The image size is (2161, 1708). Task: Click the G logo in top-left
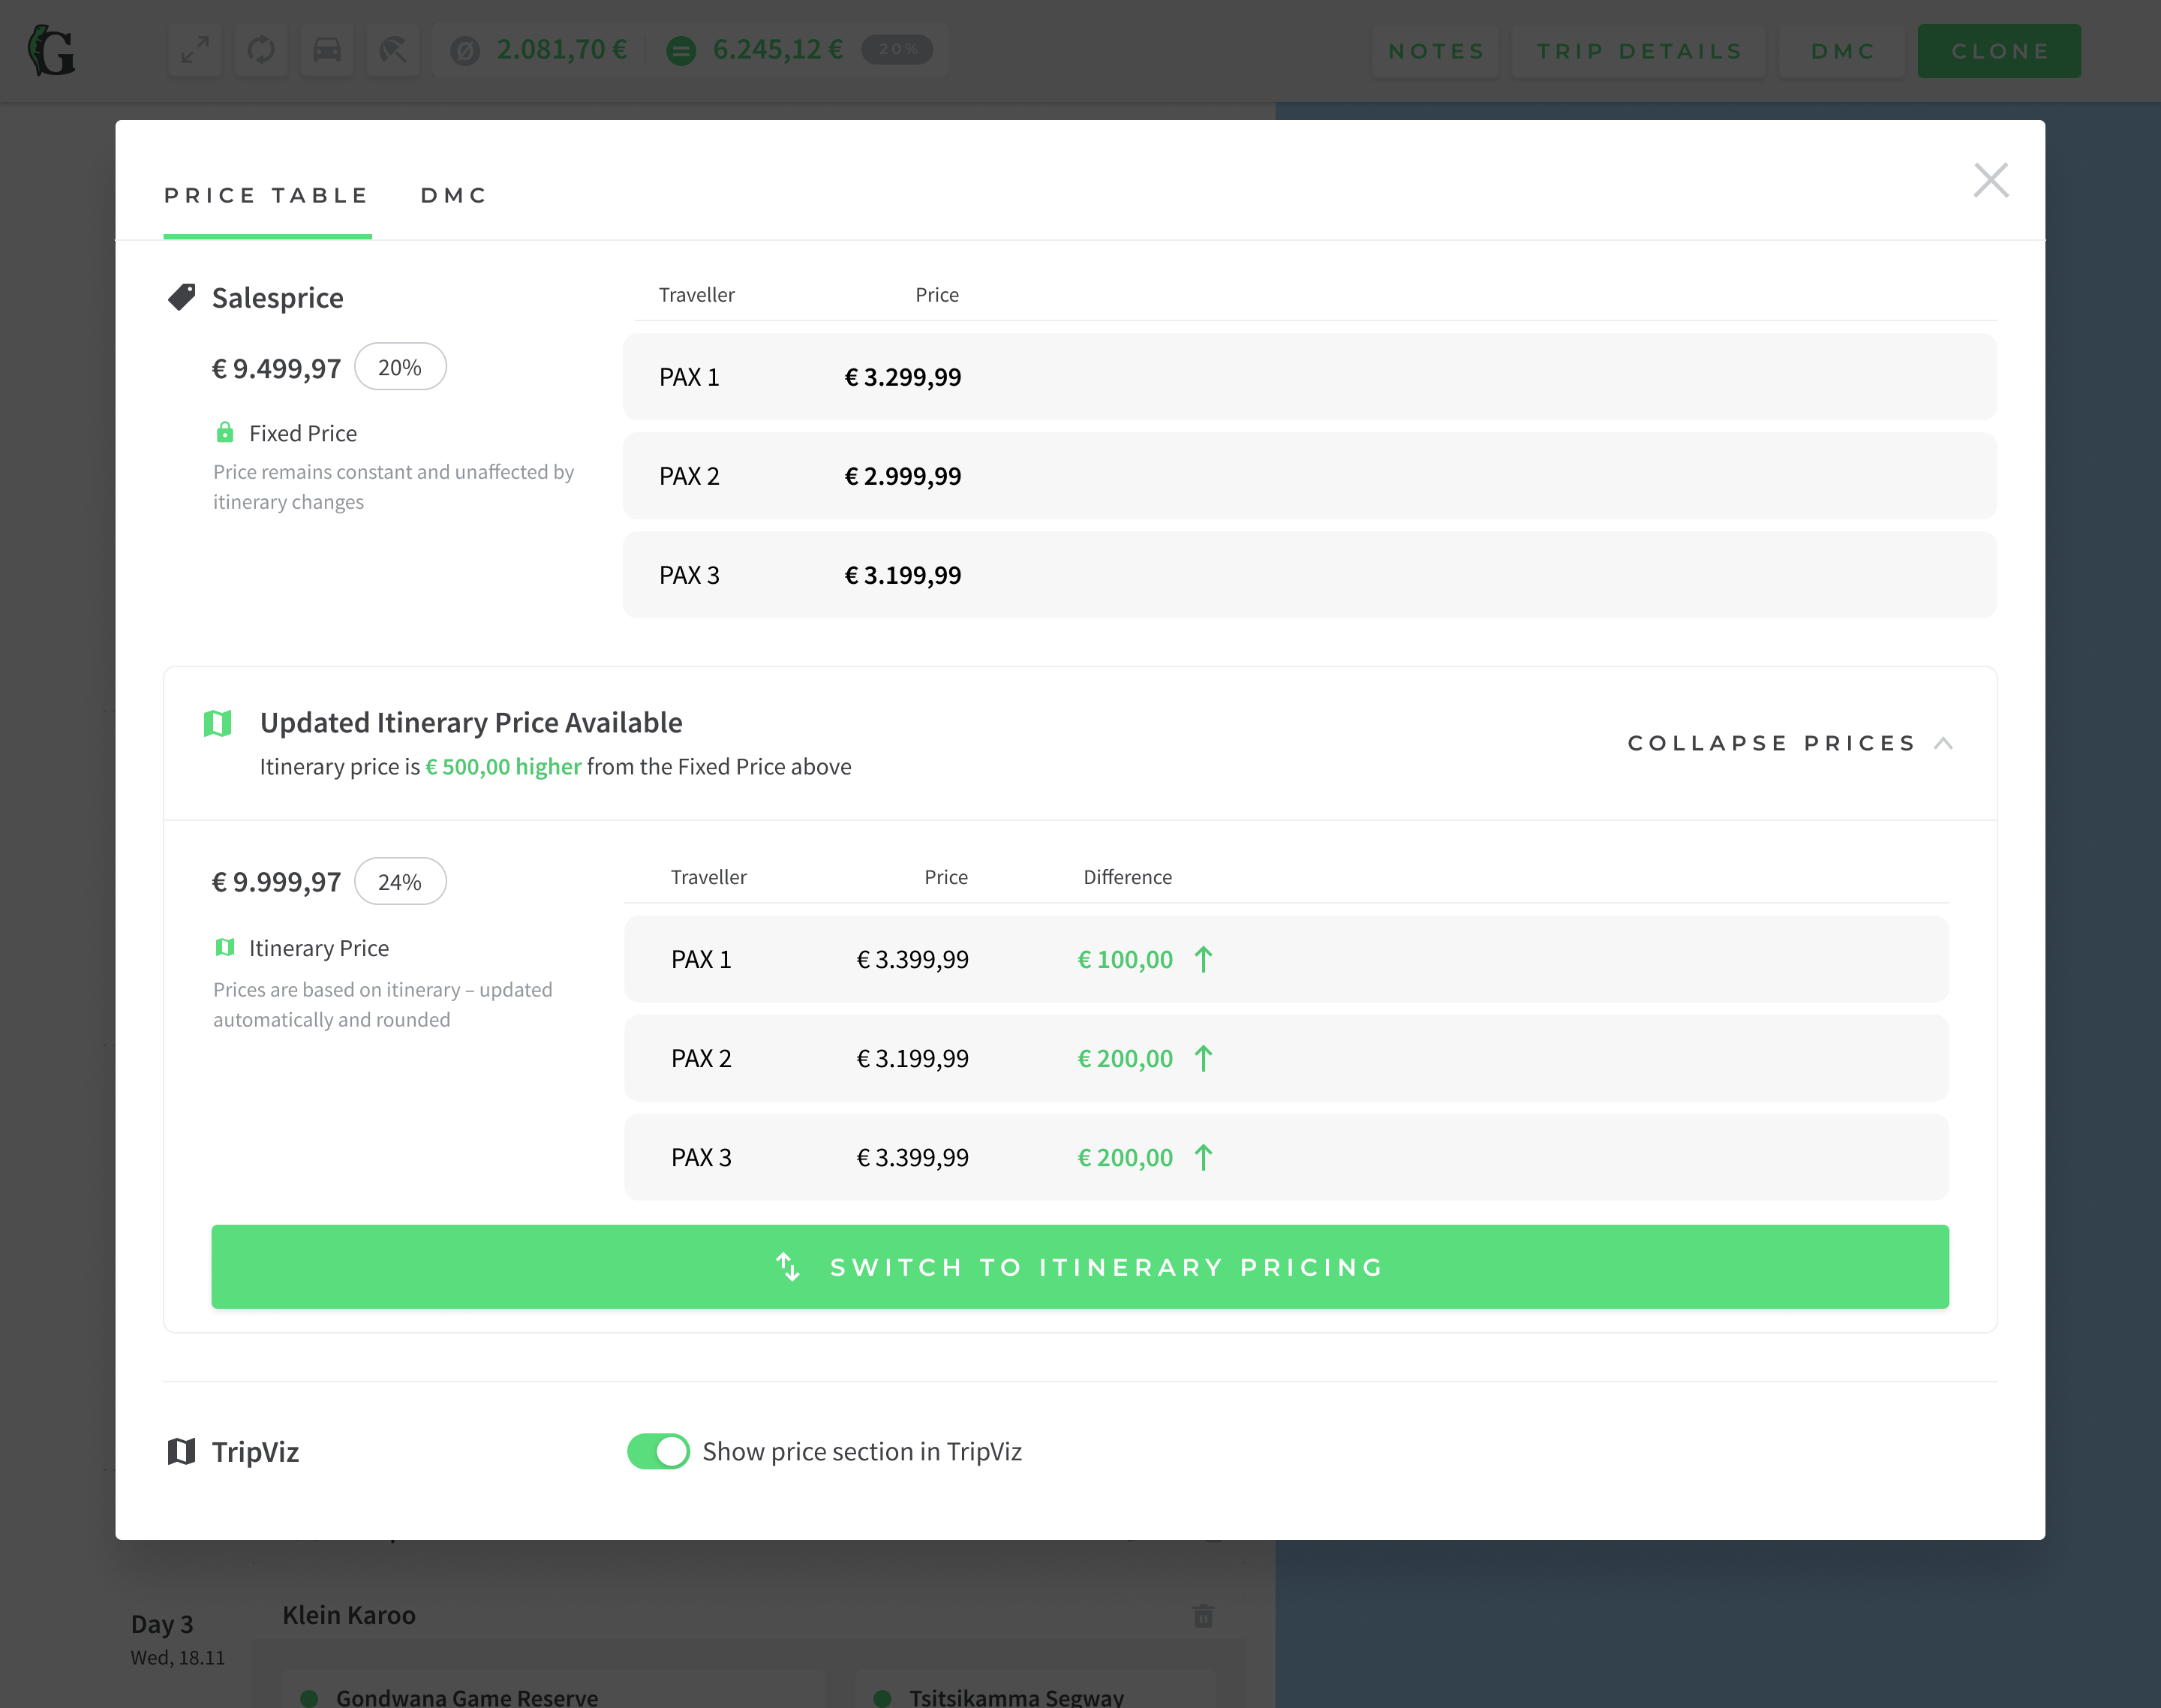[x=51, y=50]
